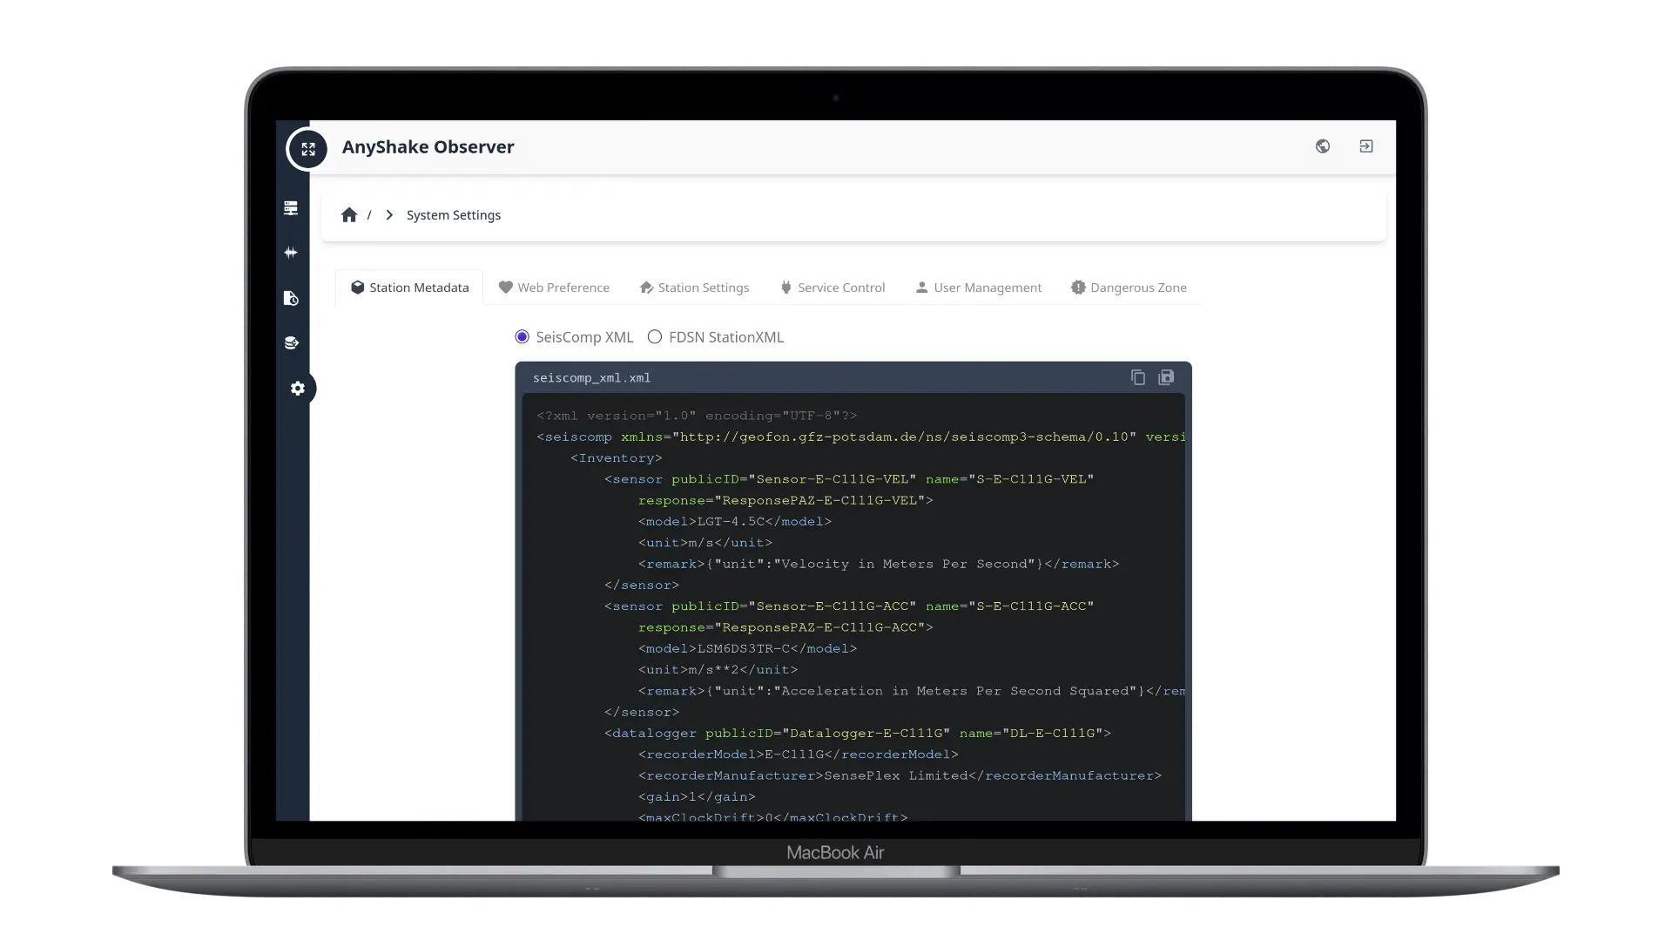Screen dimensions: 1672x941
Task: Save the seiscomp_xml.xml file with the disk icon
Action: (1166, 377)
